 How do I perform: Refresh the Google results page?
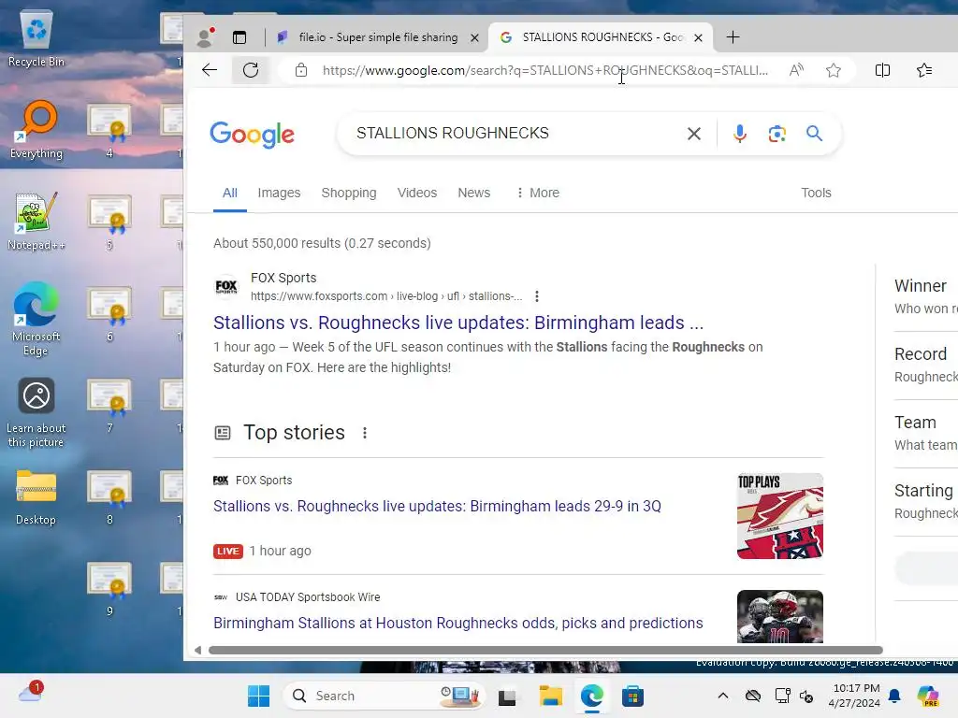tap(251, 70)
